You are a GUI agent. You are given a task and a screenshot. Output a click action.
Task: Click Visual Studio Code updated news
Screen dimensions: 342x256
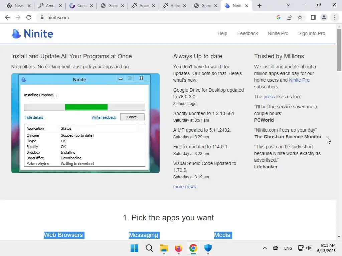205,167
